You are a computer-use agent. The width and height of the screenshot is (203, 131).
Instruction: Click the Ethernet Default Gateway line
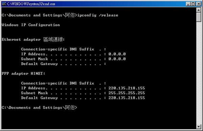(64, 64)
